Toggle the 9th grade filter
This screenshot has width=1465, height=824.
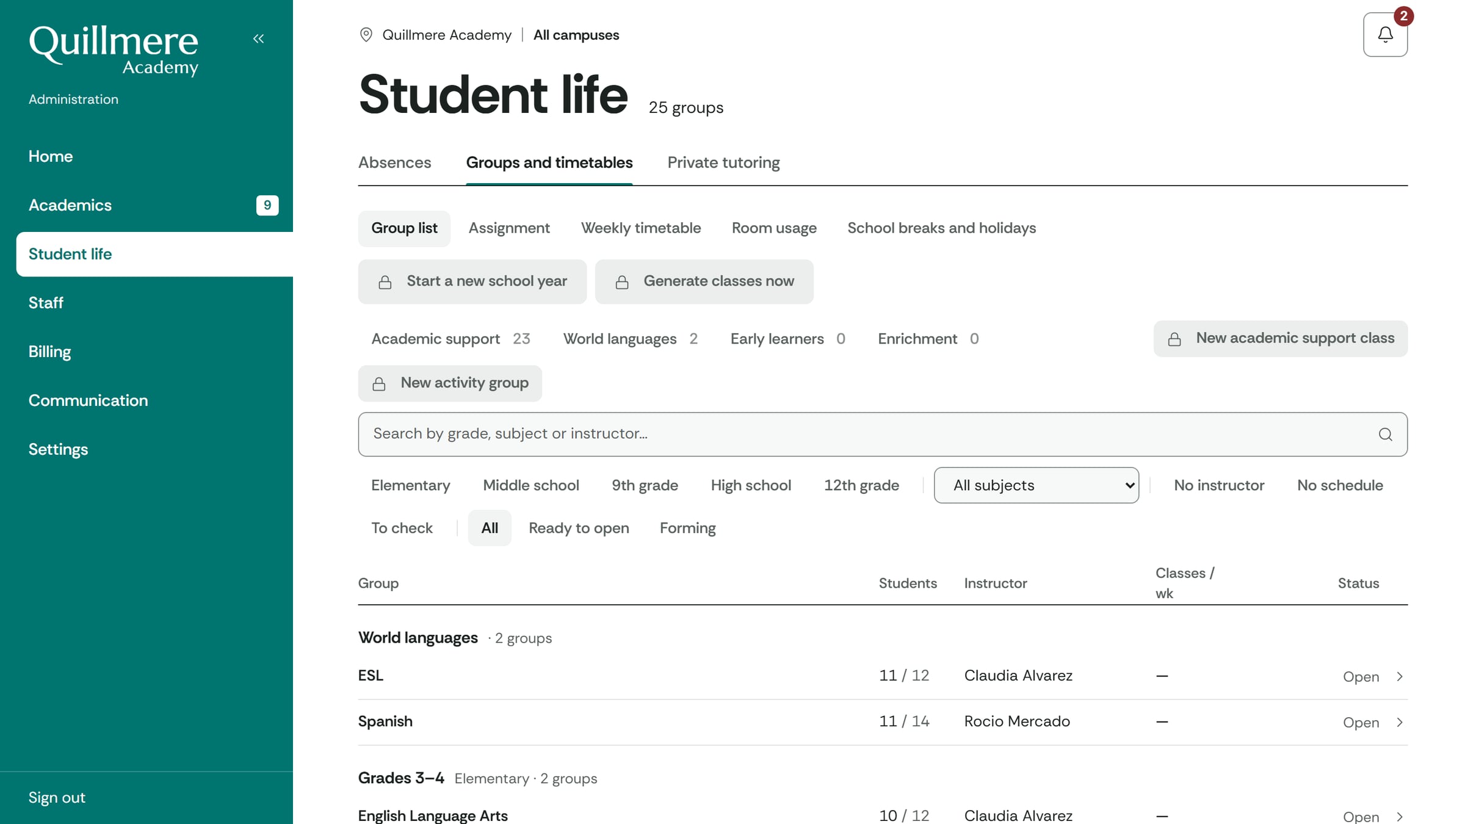(x=645, y=485)
